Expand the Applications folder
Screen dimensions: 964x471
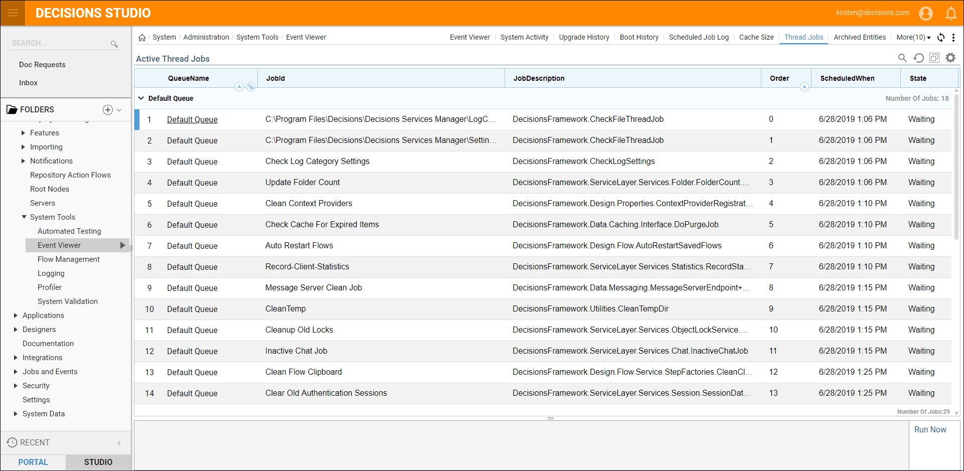16,316
